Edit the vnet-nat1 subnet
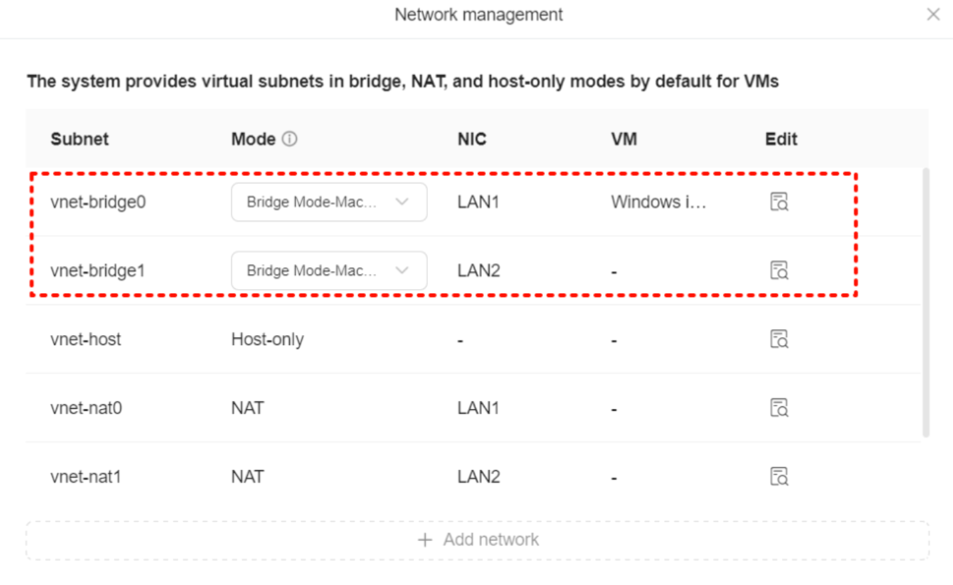This screenshot has width=953, height=585. tap(779, 476)
